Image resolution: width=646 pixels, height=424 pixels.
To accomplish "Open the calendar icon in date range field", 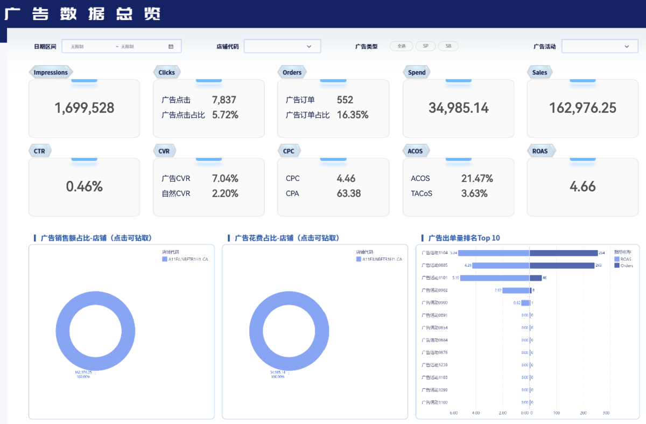I will coord(171,46).
